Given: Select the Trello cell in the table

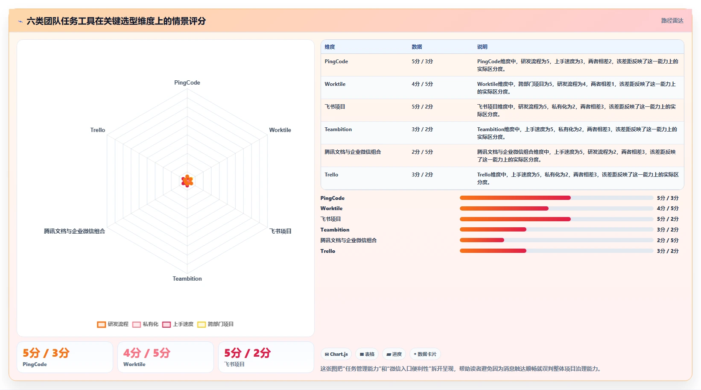Looking at the screenshot, I should (331, 175).
